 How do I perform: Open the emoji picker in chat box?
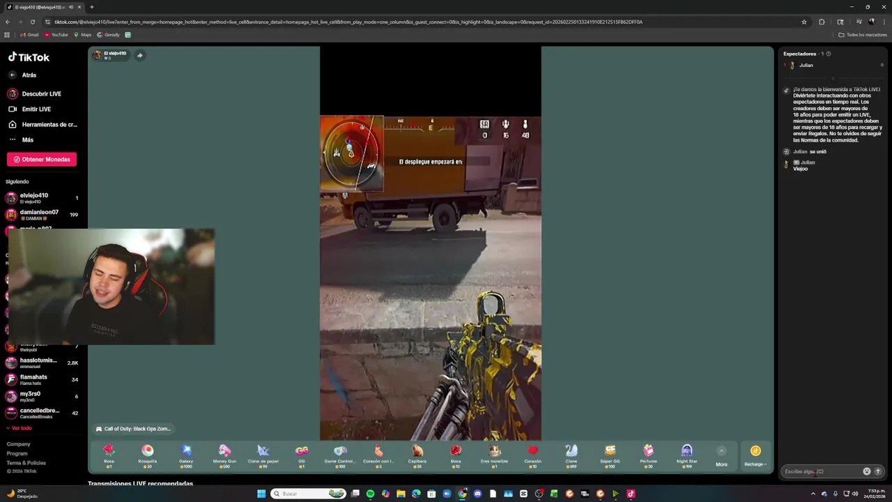[866, 471]
